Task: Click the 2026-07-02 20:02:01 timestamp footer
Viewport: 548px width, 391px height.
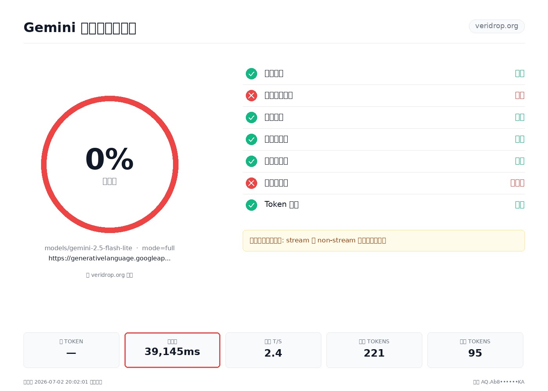Action: (x=63, y=382)
